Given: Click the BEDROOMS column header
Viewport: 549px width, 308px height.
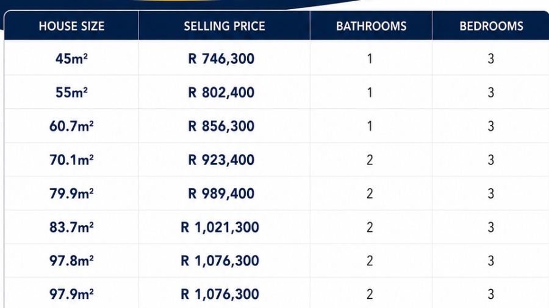Looking at the screenshot, I should [x=491, y=26].
